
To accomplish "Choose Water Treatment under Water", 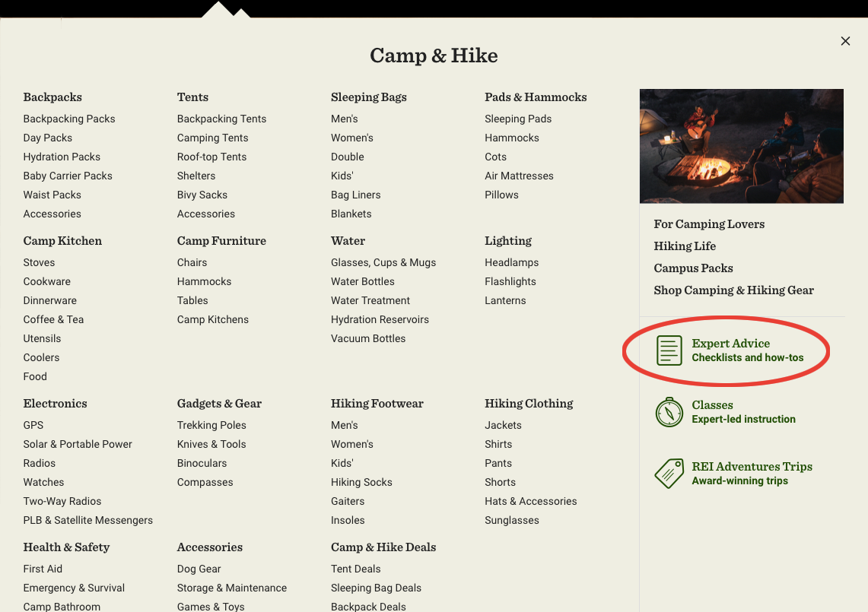I will 370,300.
